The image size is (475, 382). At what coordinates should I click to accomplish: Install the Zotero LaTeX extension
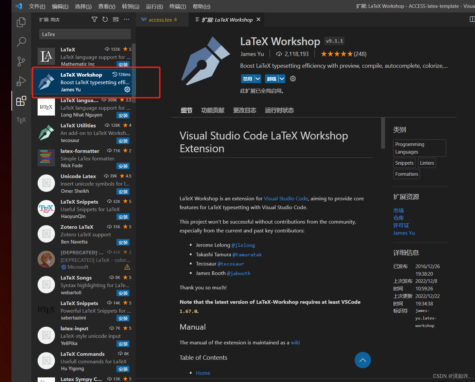(x=123, y=242)
